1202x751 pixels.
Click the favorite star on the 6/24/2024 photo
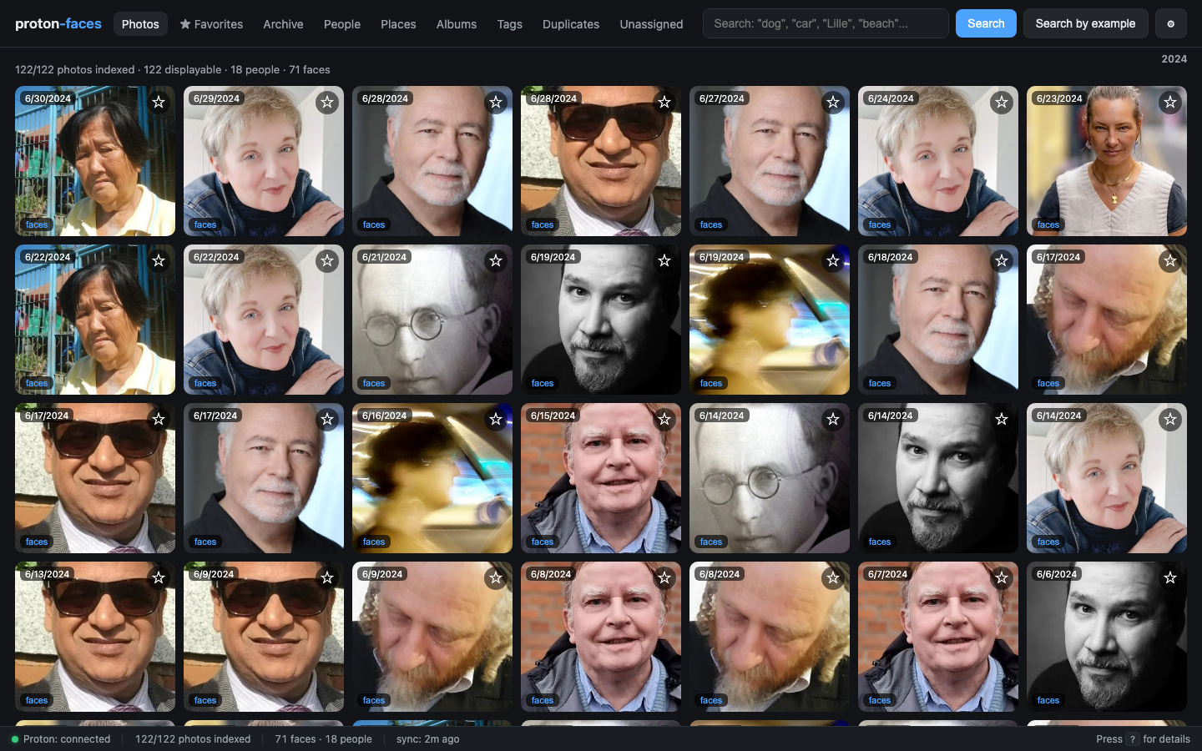1002,102
